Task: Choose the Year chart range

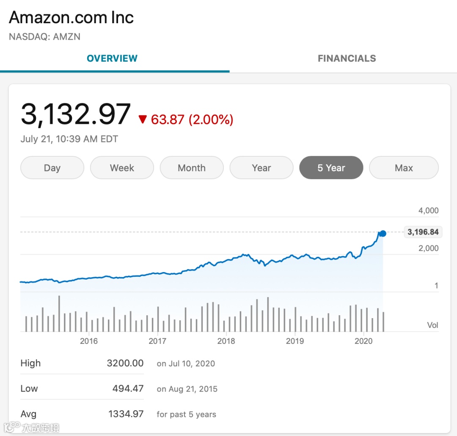Action: point(261,168)
